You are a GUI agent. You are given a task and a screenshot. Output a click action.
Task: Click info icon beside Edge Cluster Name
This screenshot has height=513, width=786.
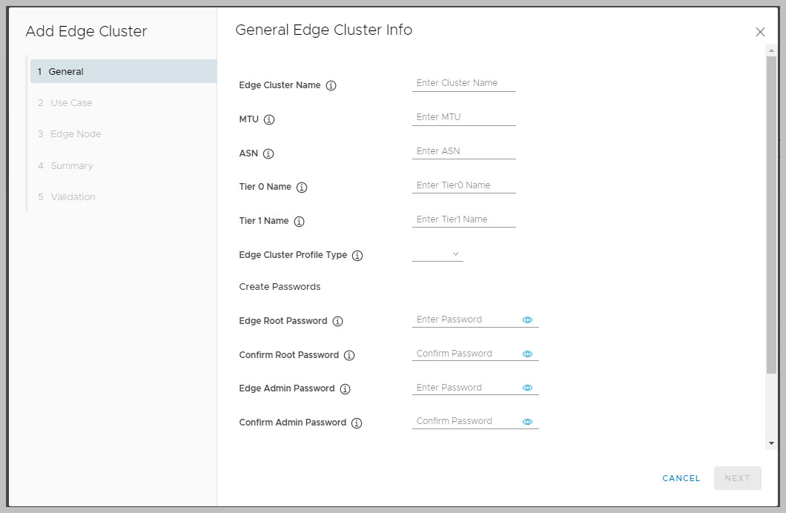331,85
